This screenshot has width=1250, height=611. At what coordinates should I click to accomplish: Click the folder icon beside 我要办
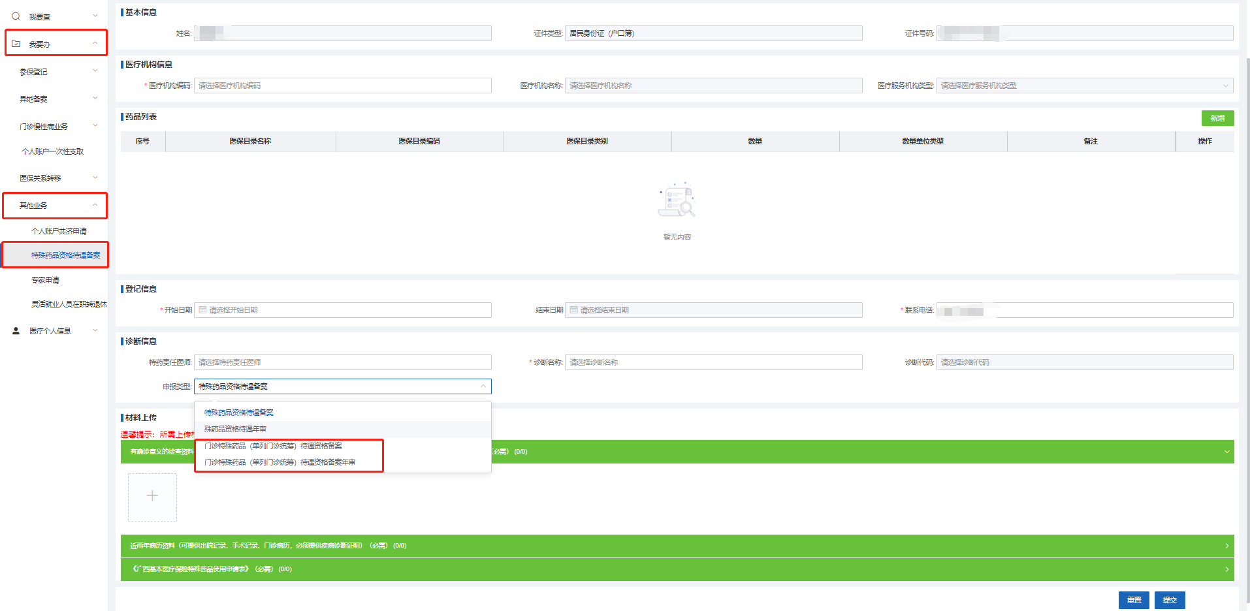coord(16,44)
